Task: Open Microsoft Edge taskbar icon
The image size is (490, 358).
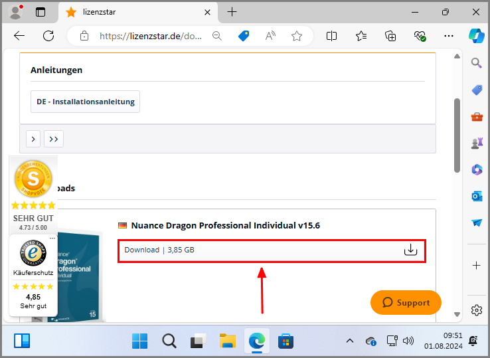Action: coord(257,341)
